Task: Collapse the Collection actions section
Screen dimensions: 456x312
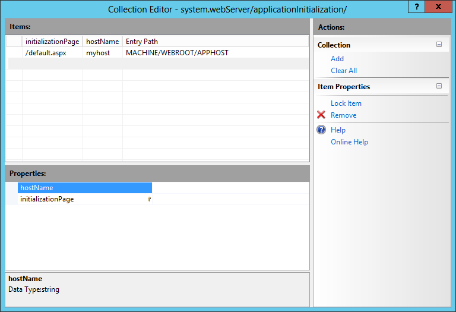Action: (x=439, y=45)
